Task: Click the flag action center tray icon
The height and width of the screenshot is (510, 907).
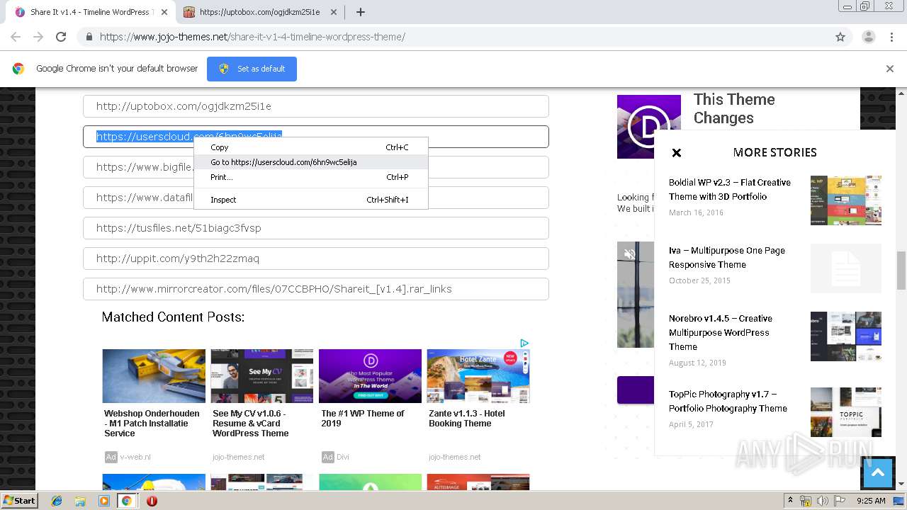Action: pos(840,501)
